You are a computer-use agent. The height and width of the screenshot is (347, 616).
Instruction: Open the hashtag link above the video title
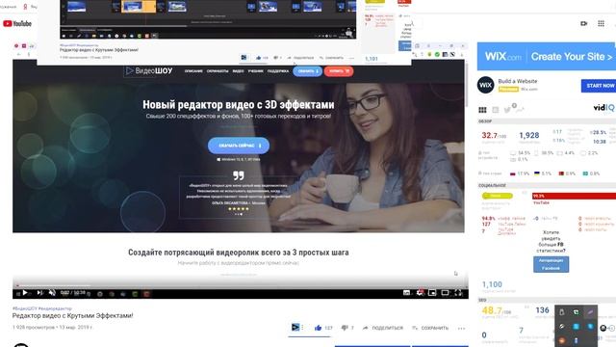42,308
